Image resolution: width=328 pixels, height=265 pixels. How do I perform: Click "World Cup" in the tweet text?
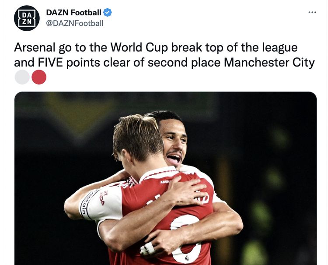(x=134, y=47)
